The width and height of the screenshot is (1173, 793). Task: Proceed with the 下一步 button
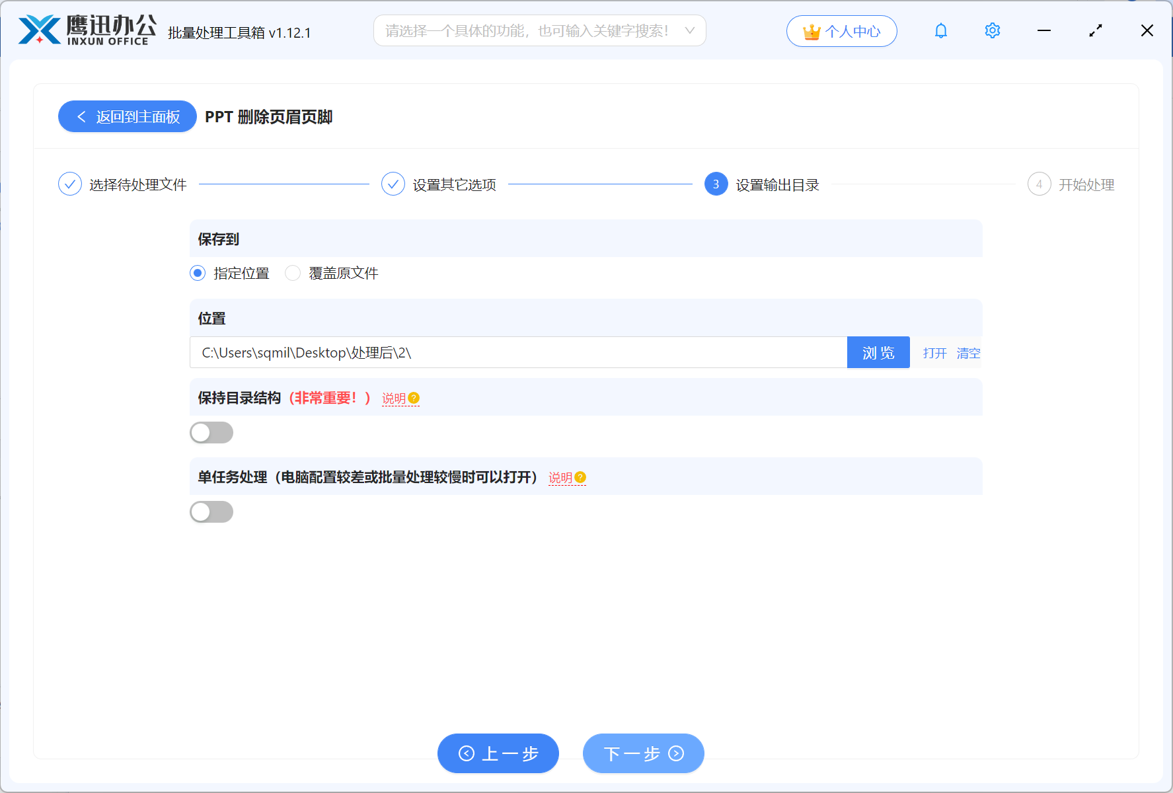tap(642, 753)
